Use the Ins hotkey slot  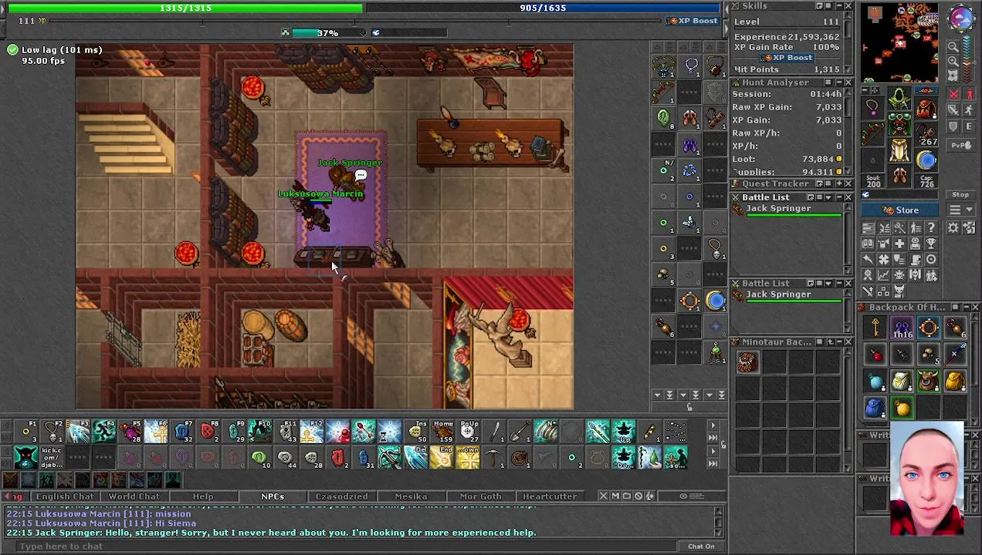(416, 432)
